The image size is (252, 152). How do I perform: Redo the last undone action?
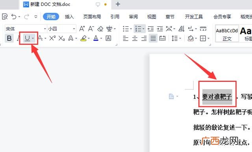coord(26,17)
